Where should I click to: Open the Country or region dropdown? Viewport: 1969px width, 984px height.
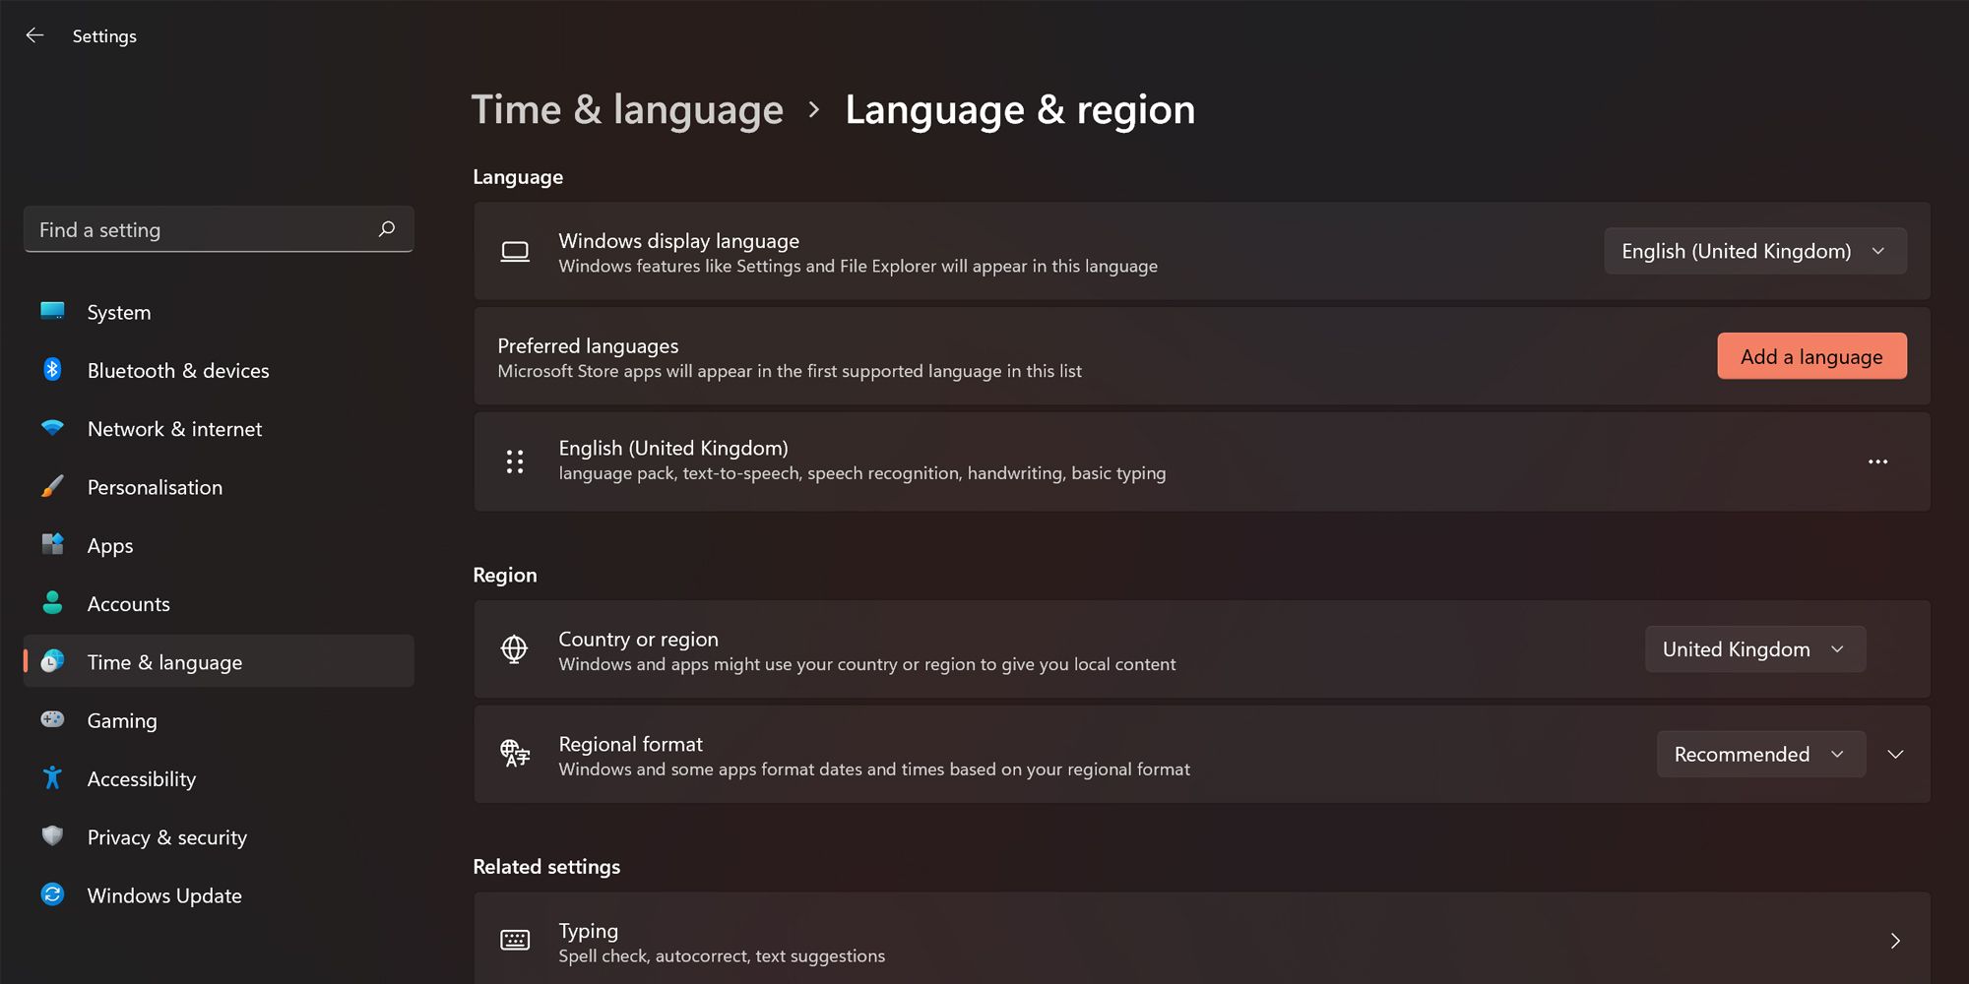coord(1754,649)
